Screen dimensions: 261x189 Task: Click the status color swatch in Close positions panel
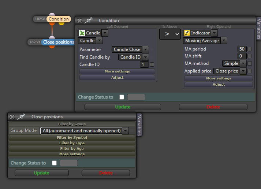(x=69, y=163)
